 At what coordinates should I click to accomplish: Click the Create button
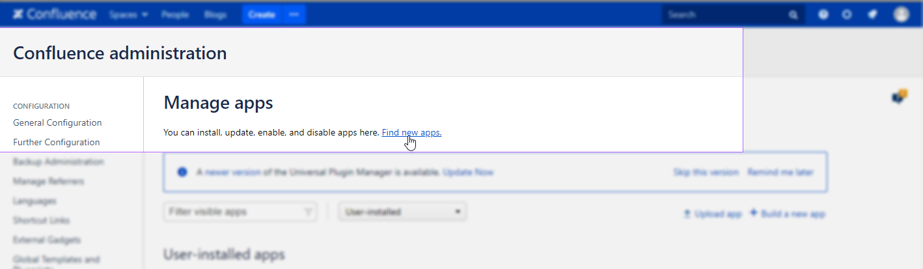tap(262, 14)
